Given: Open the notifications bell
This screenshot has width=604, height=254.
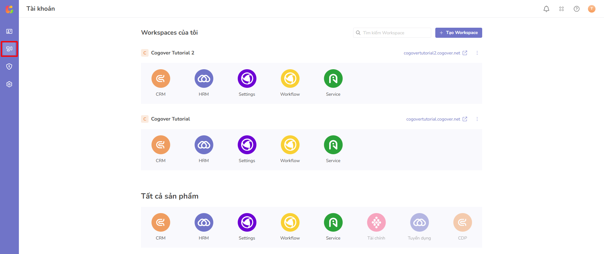Looking at the screenshot, I should [546, 9].
